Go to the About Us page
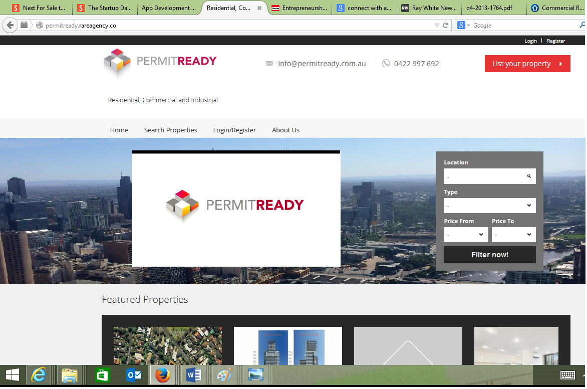The width and height of the screenshot is (587, 389). 285,130
